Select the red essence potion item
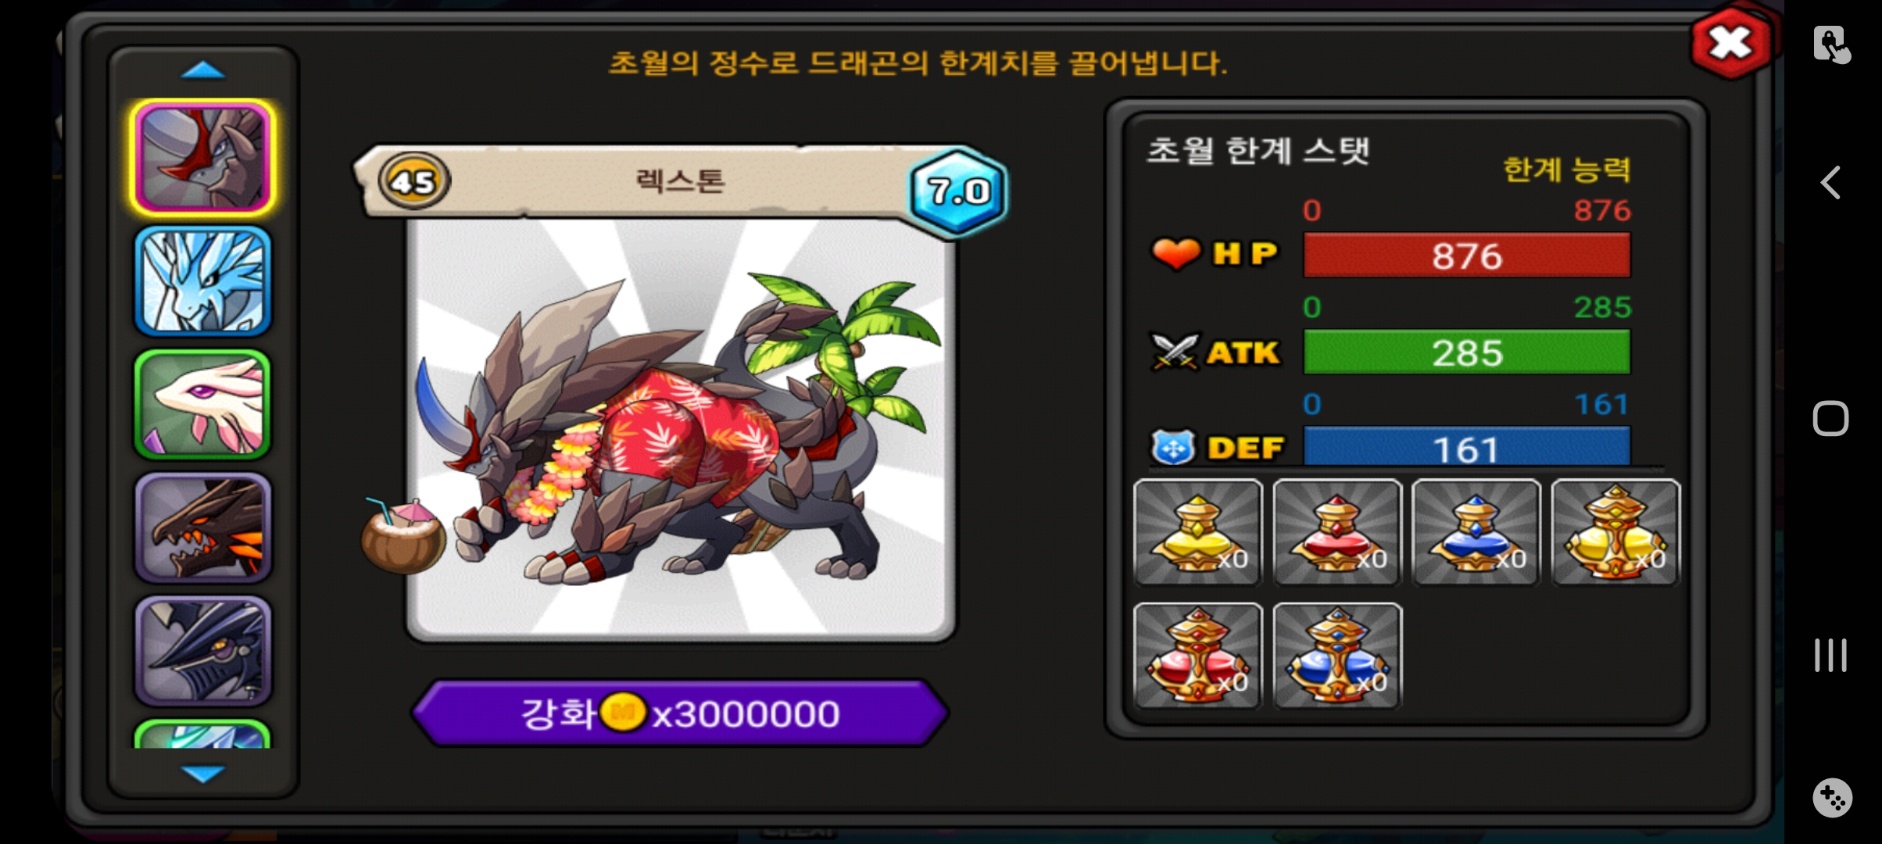The width and height of the screenshot is (1882, 844). [x=1337, y=532]
